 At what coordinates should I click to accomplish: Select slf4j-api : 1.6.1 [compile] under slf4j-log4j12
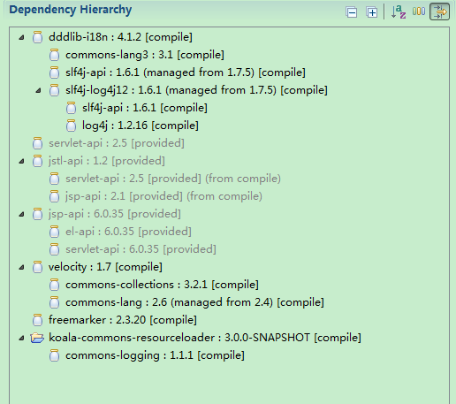point(145,108)
